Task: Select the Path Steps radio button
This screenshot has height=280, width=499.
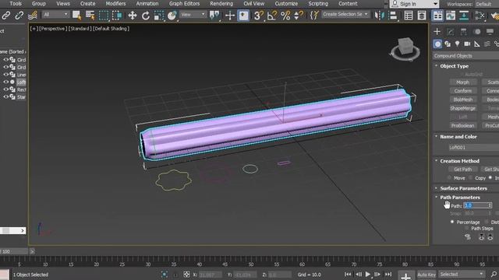Action: (x=467, y=229)
